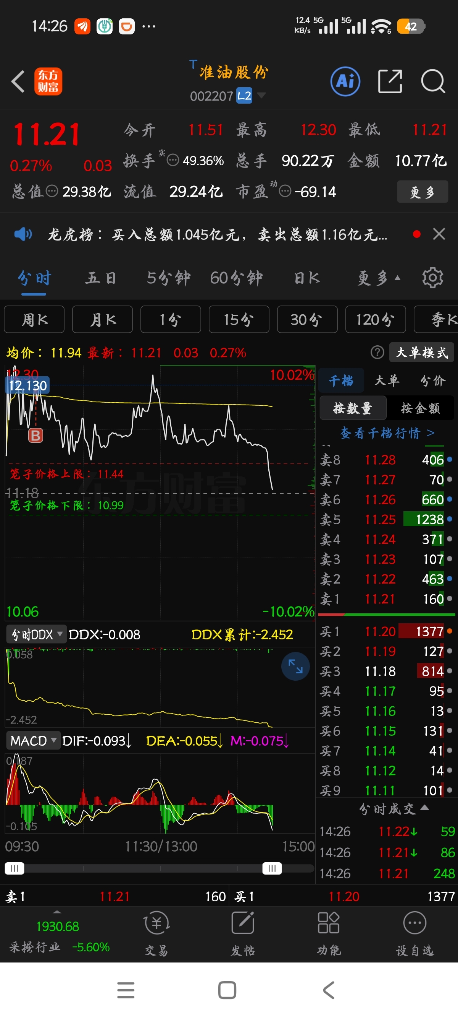The height and width of the screenshot is (1021, 458).
Task: Open the 龙虎榜 news ticker text
Action: click(217, 235)
